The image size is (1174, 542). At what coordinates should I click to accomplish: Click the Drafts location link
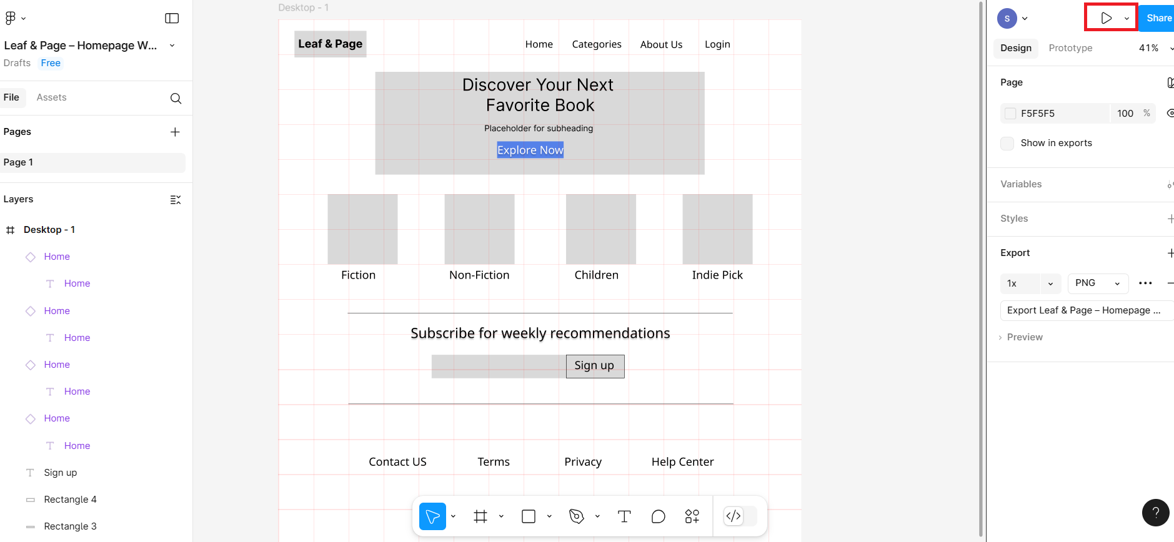pyautogui.click(x=17, y=63)
